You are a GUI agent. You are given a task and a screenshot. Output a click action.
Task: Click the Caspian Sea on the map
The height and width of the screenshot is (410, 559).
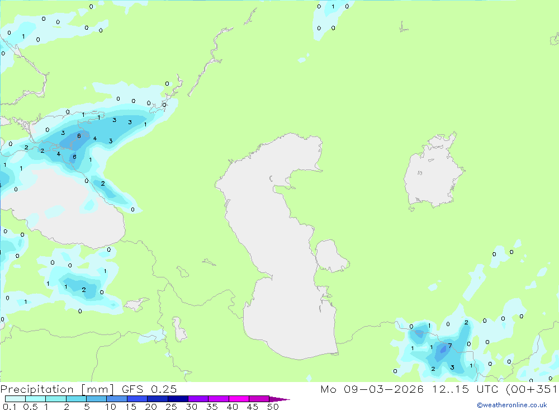pyautogui.click(x=278, y=246)
